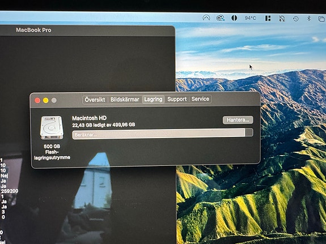Open the Time Machine menu bar icon
This screenshot has width=326, height=244.
pyautogui.click(x=295, y=19)
